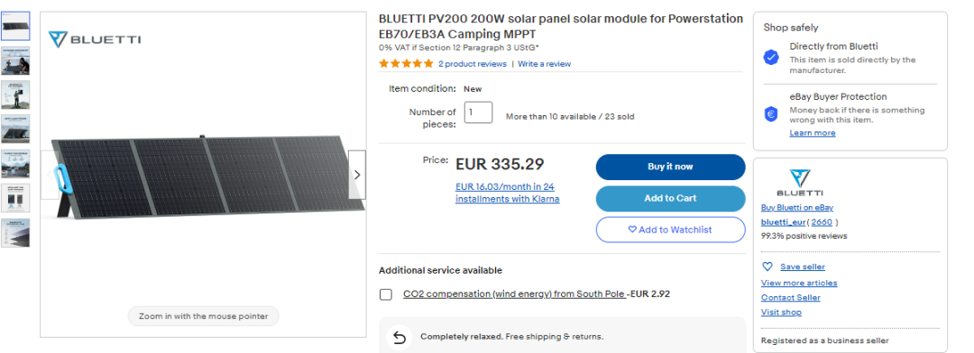Image resolution: width=974 pixels, height=353 pixels.
Task: Click the blue verified checkmark badge
Action: pyautogui.click(x=771, y=58)
